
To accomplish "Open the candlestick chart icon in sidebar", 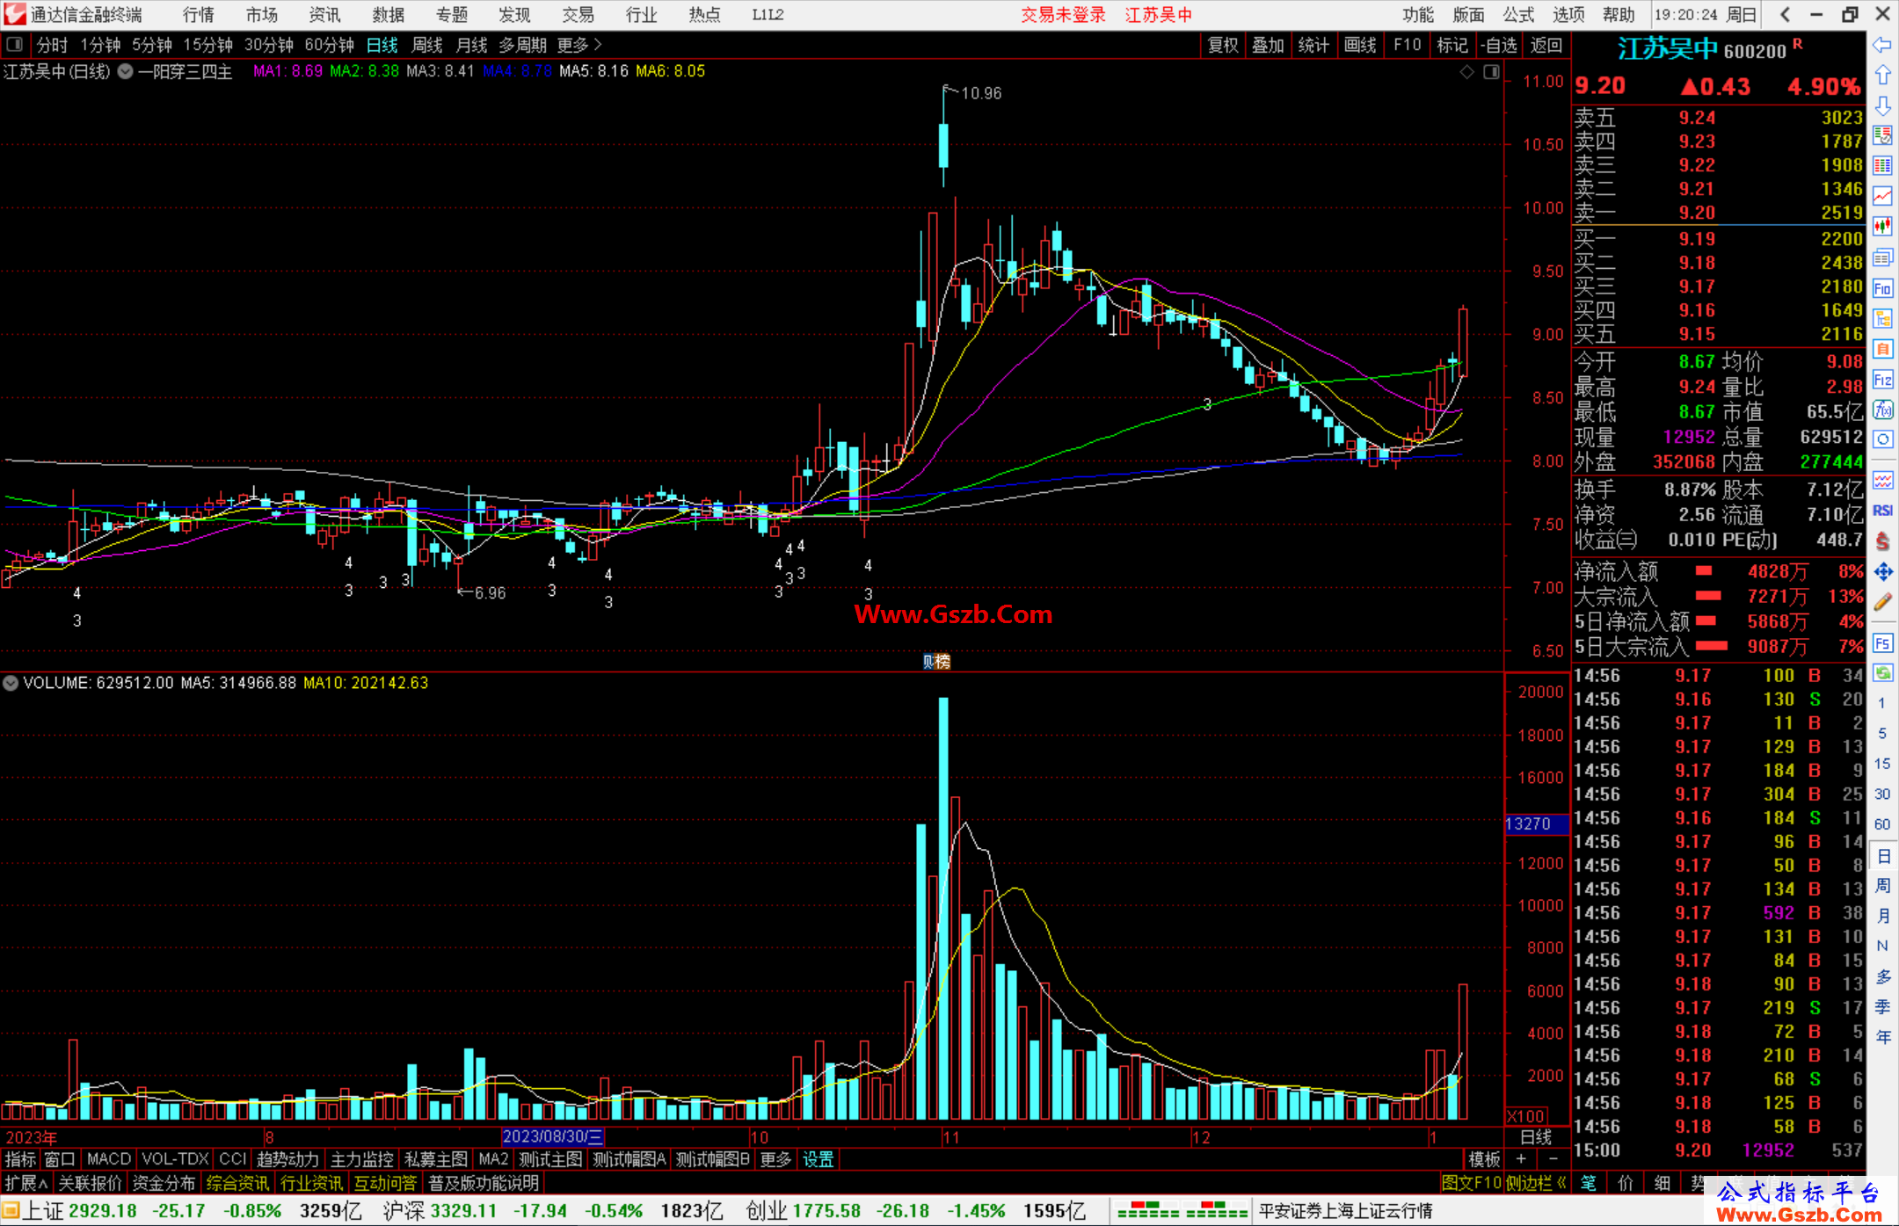I will [x=1882, y=227].
